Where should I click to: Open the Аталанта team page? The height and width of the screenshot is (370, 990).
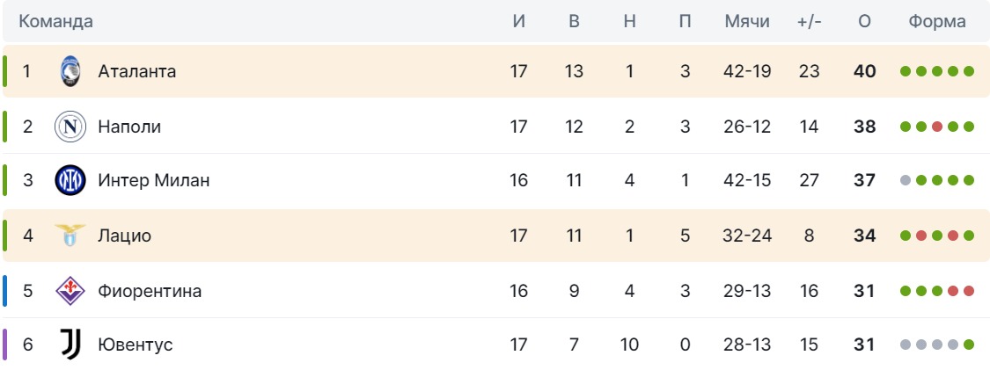click(x=137, y=71)
